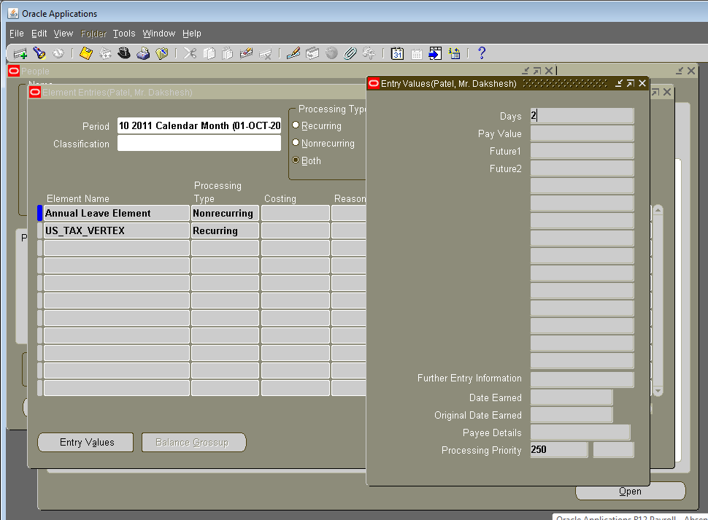Screen dimensions: 708x520
Task: Open the Tools menu
Action: (x=124, y=34)
